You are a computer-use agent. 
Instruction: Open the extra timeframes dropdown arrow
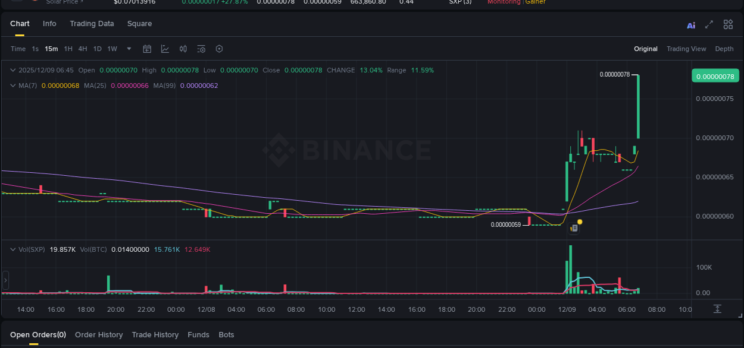point(129,49)
